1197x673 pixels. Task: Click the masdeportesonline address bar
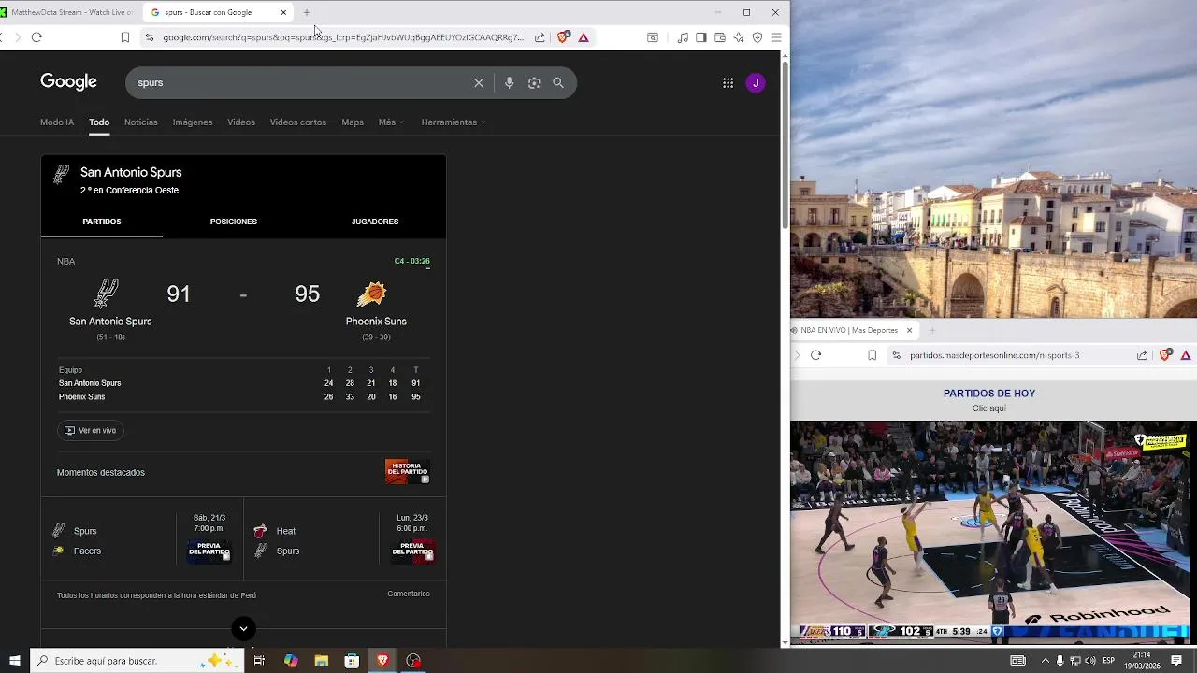pyautogui.click(x=995, y=355)
